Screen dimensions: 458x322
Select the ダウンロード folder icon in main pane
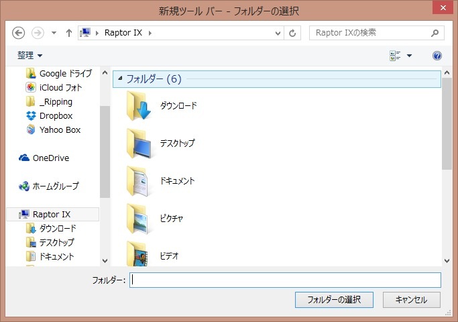click(138, 105)
